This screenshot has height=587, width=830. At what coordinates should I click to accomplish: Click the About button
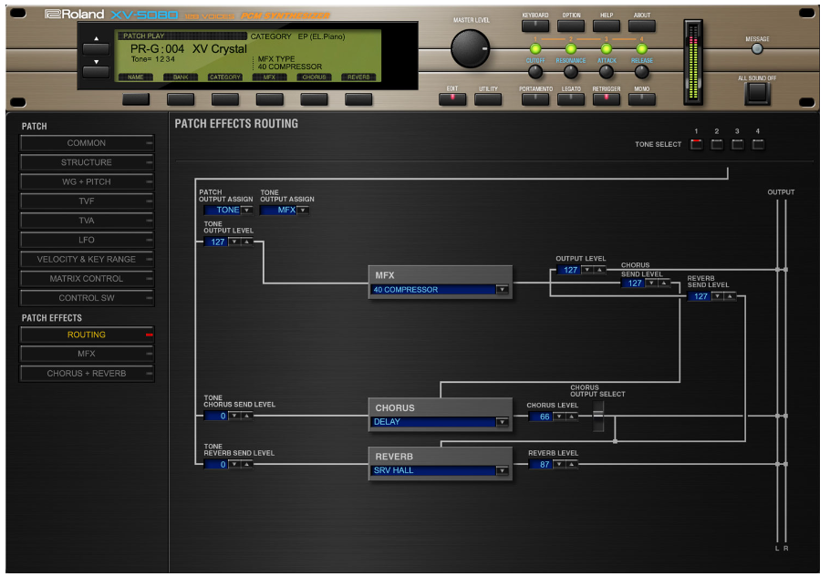point(641,26)
